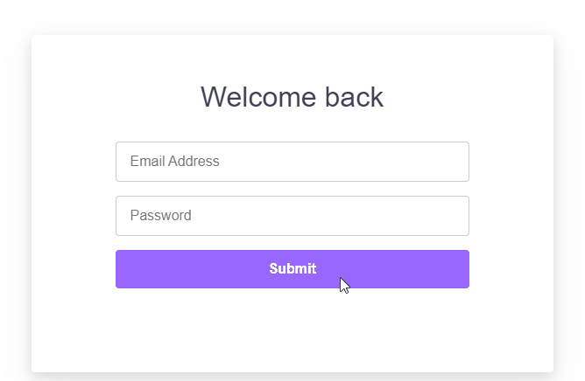Click the "Password" placeholder text
Image resolution: width=585 pixels, height=381 pixels.
click(160, 216)
